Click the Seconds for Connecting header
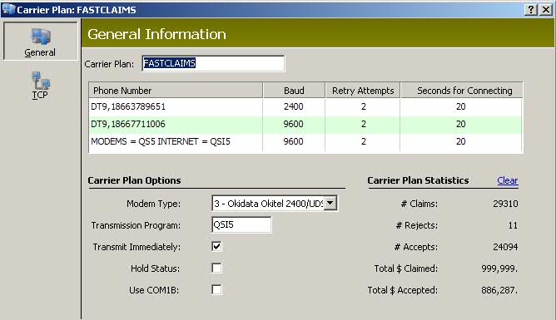 [462, 91]
